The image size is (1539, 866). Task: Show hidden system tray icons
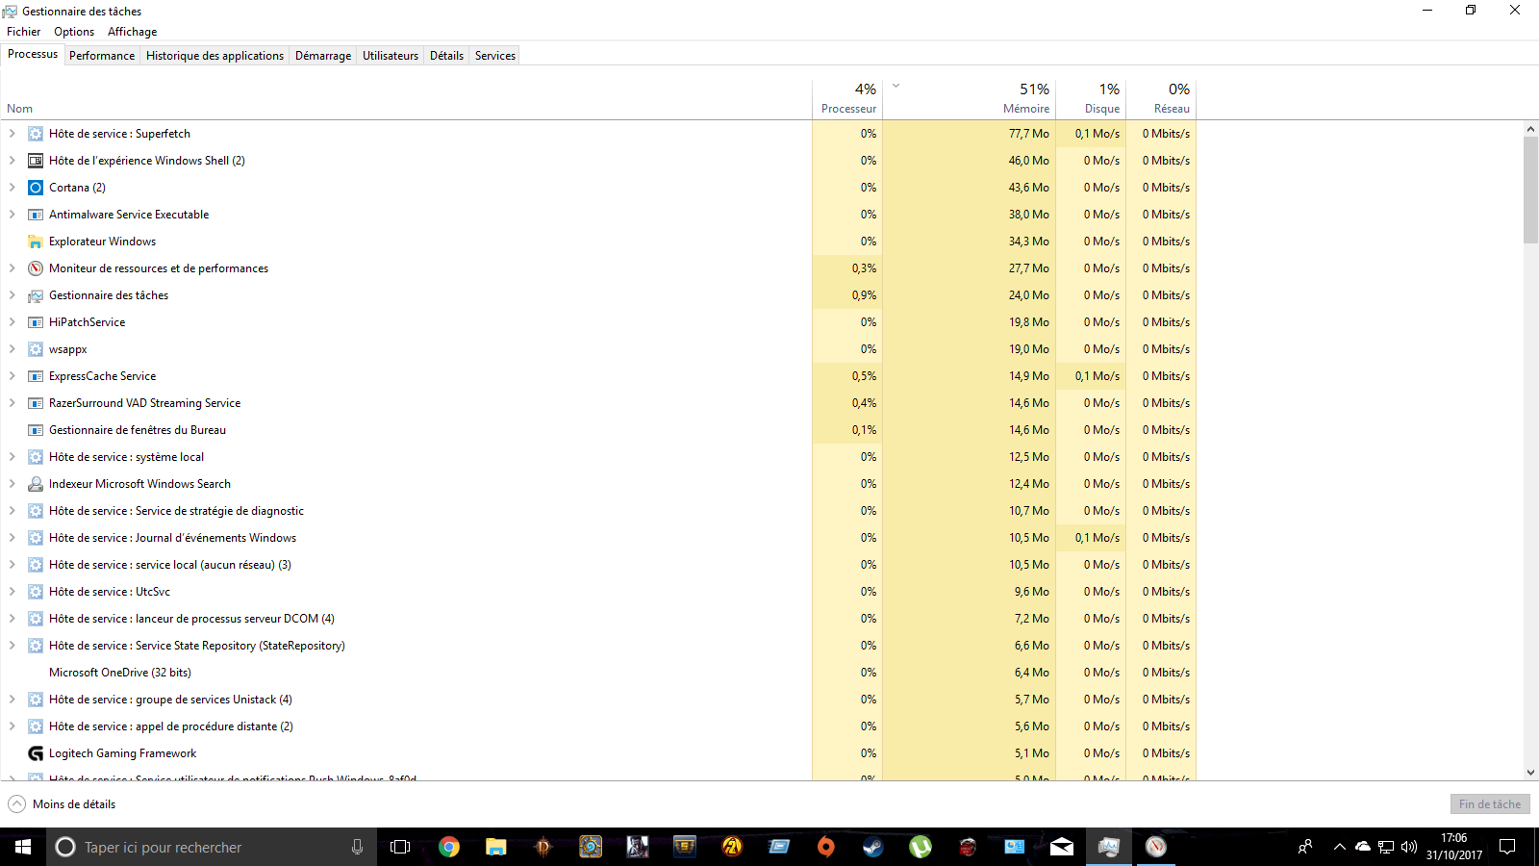(1339, 847)
